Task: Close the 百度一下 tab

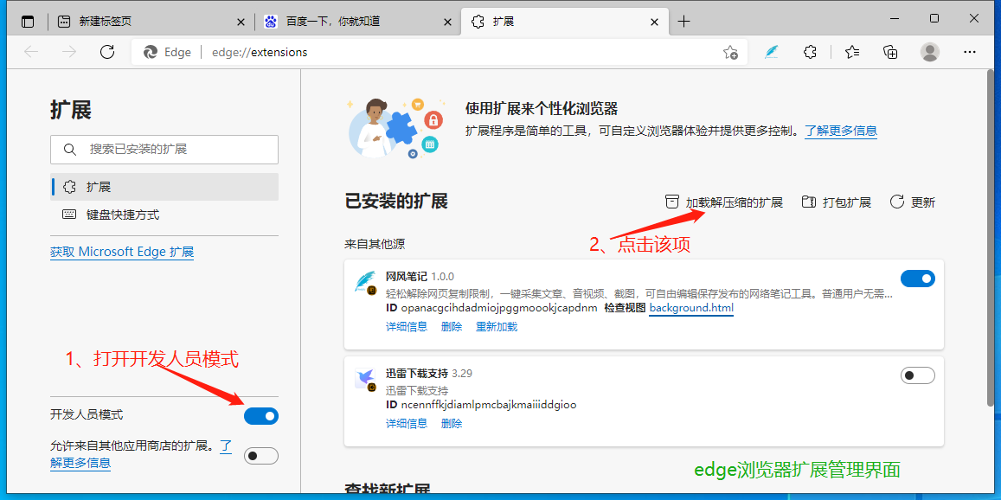Action: click(x=447, y=22)
